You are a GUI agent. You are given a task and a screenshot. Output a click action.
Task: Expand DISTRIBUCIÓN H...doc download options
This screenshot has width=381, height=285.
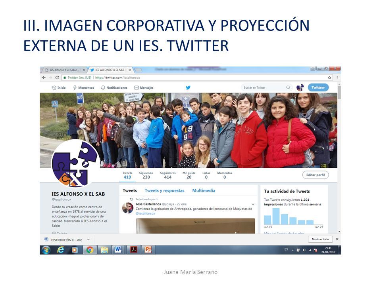[89, 240]
